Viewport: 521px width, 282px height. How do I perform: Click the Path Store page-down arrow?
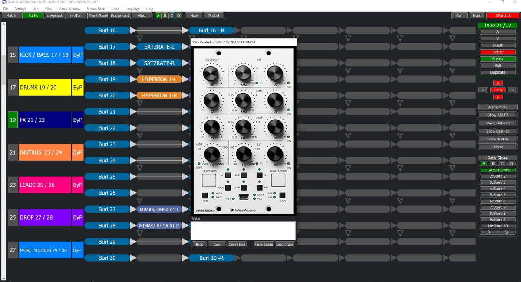coord(507,233)
